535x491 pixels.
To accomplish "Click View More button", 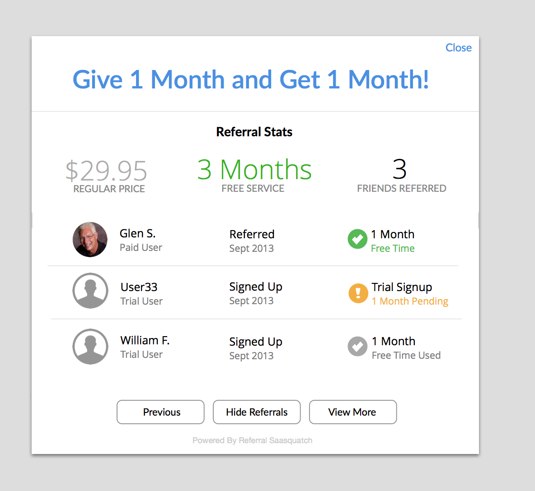I will point(352,412).
